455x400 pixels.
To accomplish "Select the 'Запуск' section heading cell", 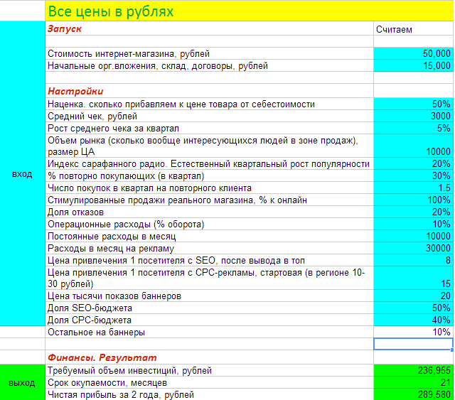I will pyautogui.click(x=65, y=29).
